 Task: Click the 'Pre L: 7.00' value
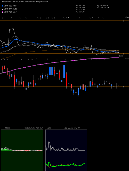80,10
